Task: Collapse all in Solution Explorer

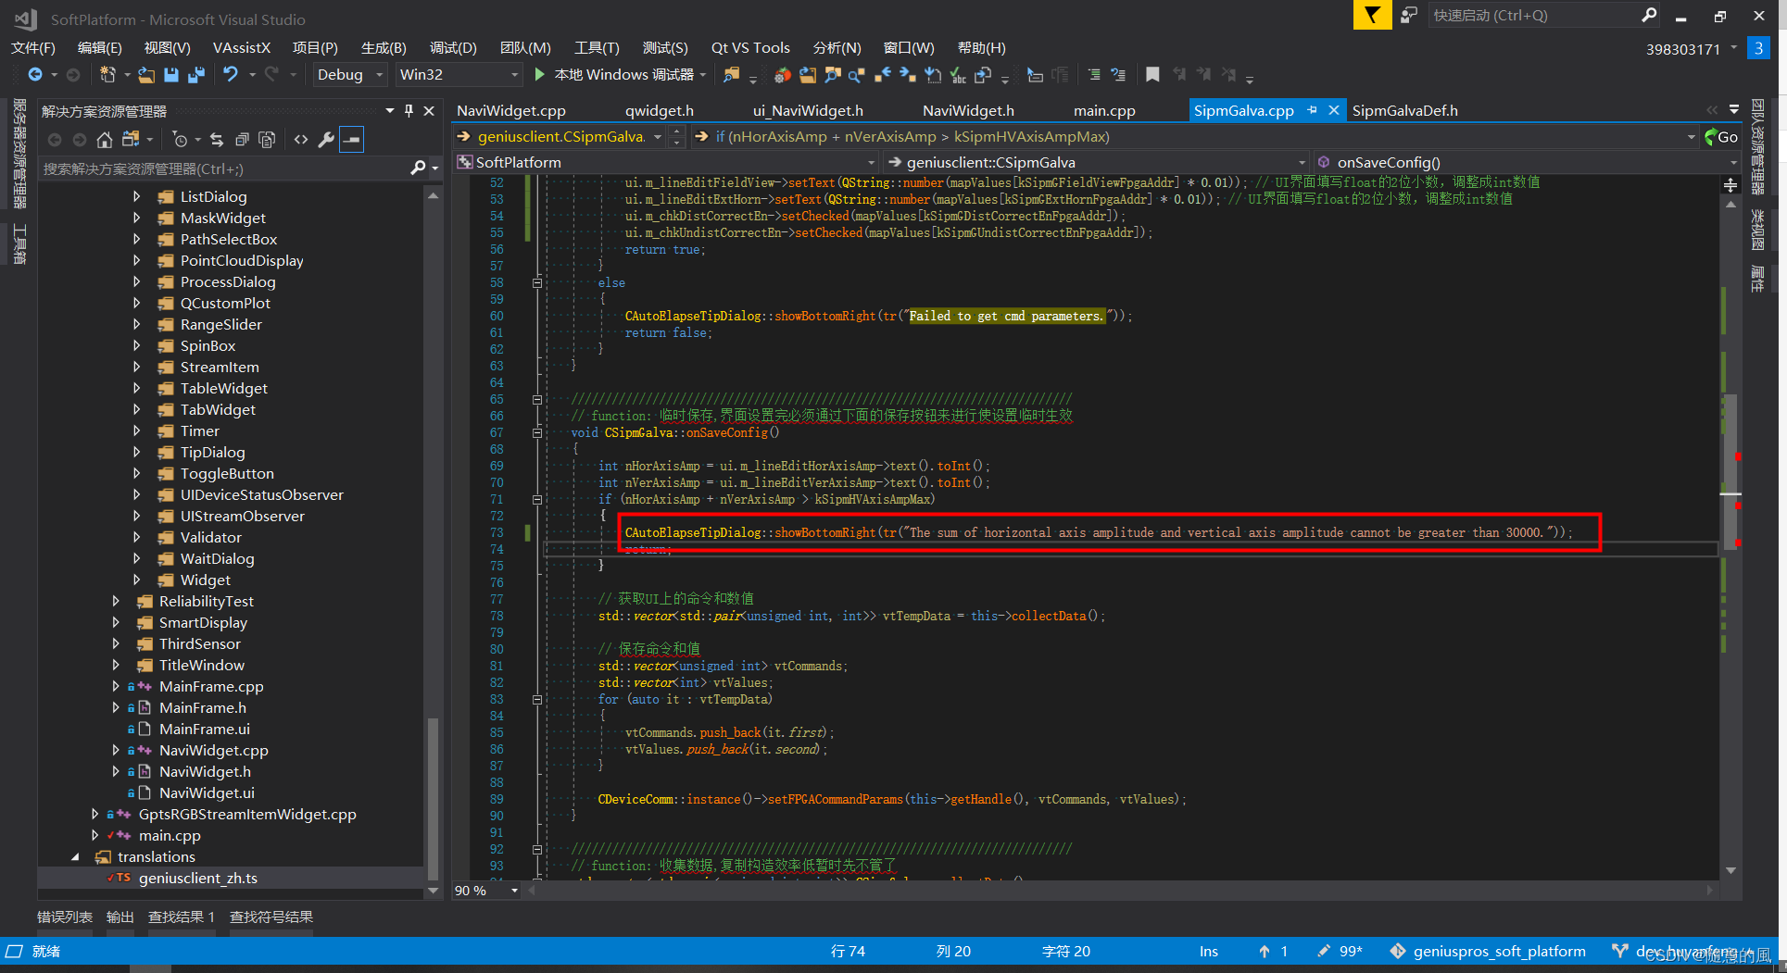Action: (242, 140)
